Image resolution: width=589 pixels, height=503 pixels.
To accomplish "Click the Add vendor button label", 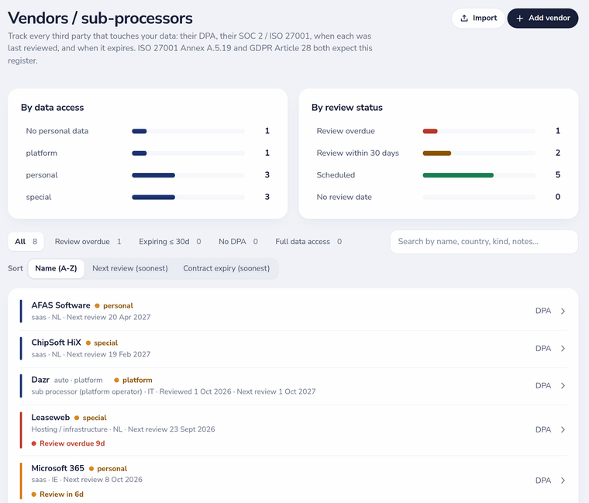I will (549, 18).
